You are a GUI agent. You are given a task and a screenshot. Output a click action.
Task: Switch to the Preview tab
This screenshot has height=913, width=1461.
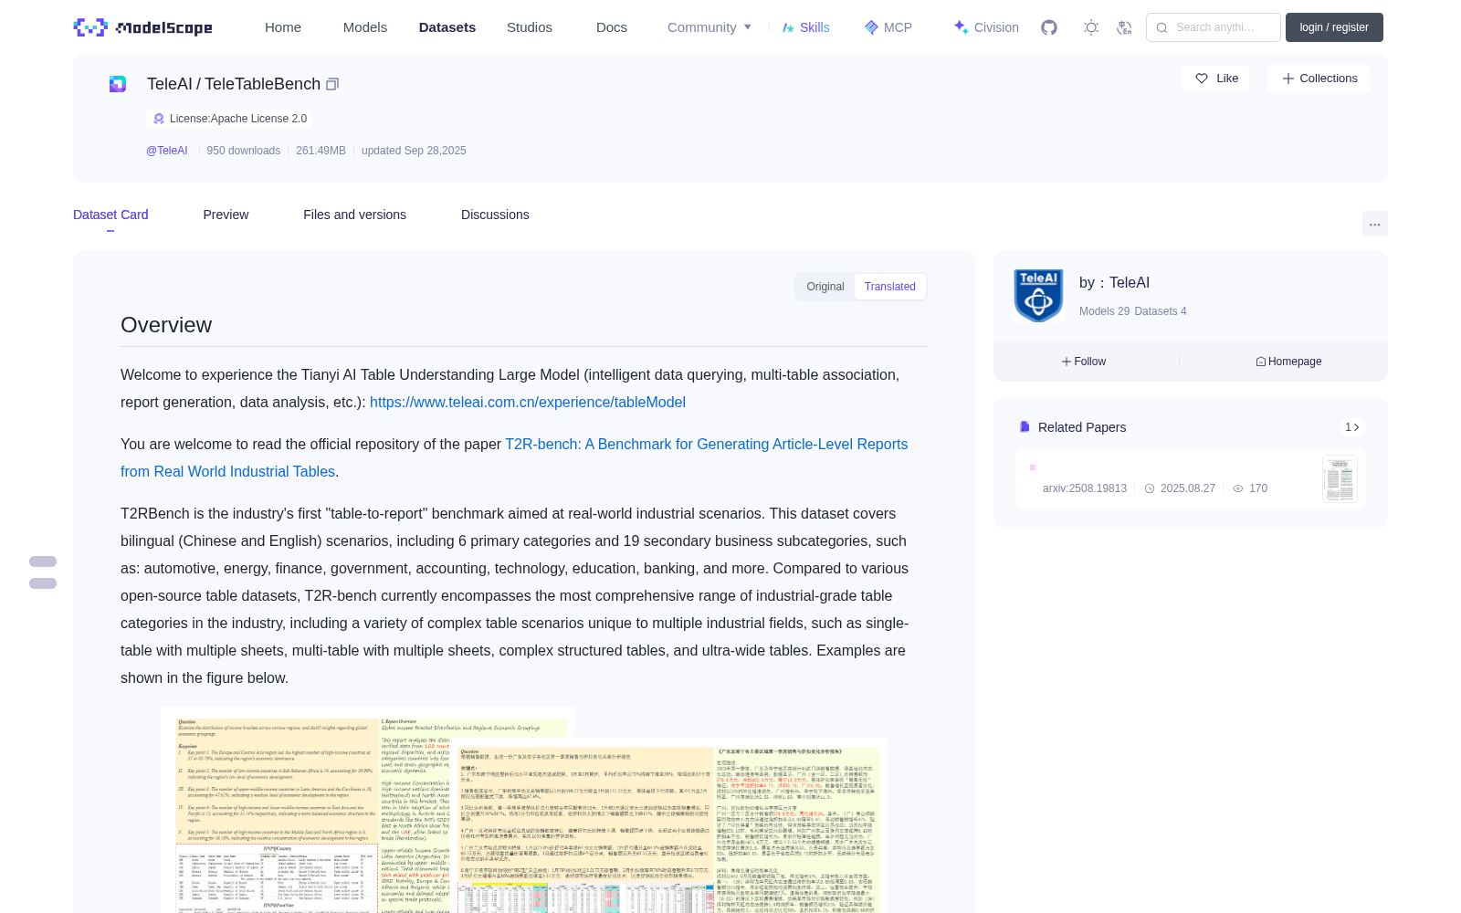click(226, 215)
